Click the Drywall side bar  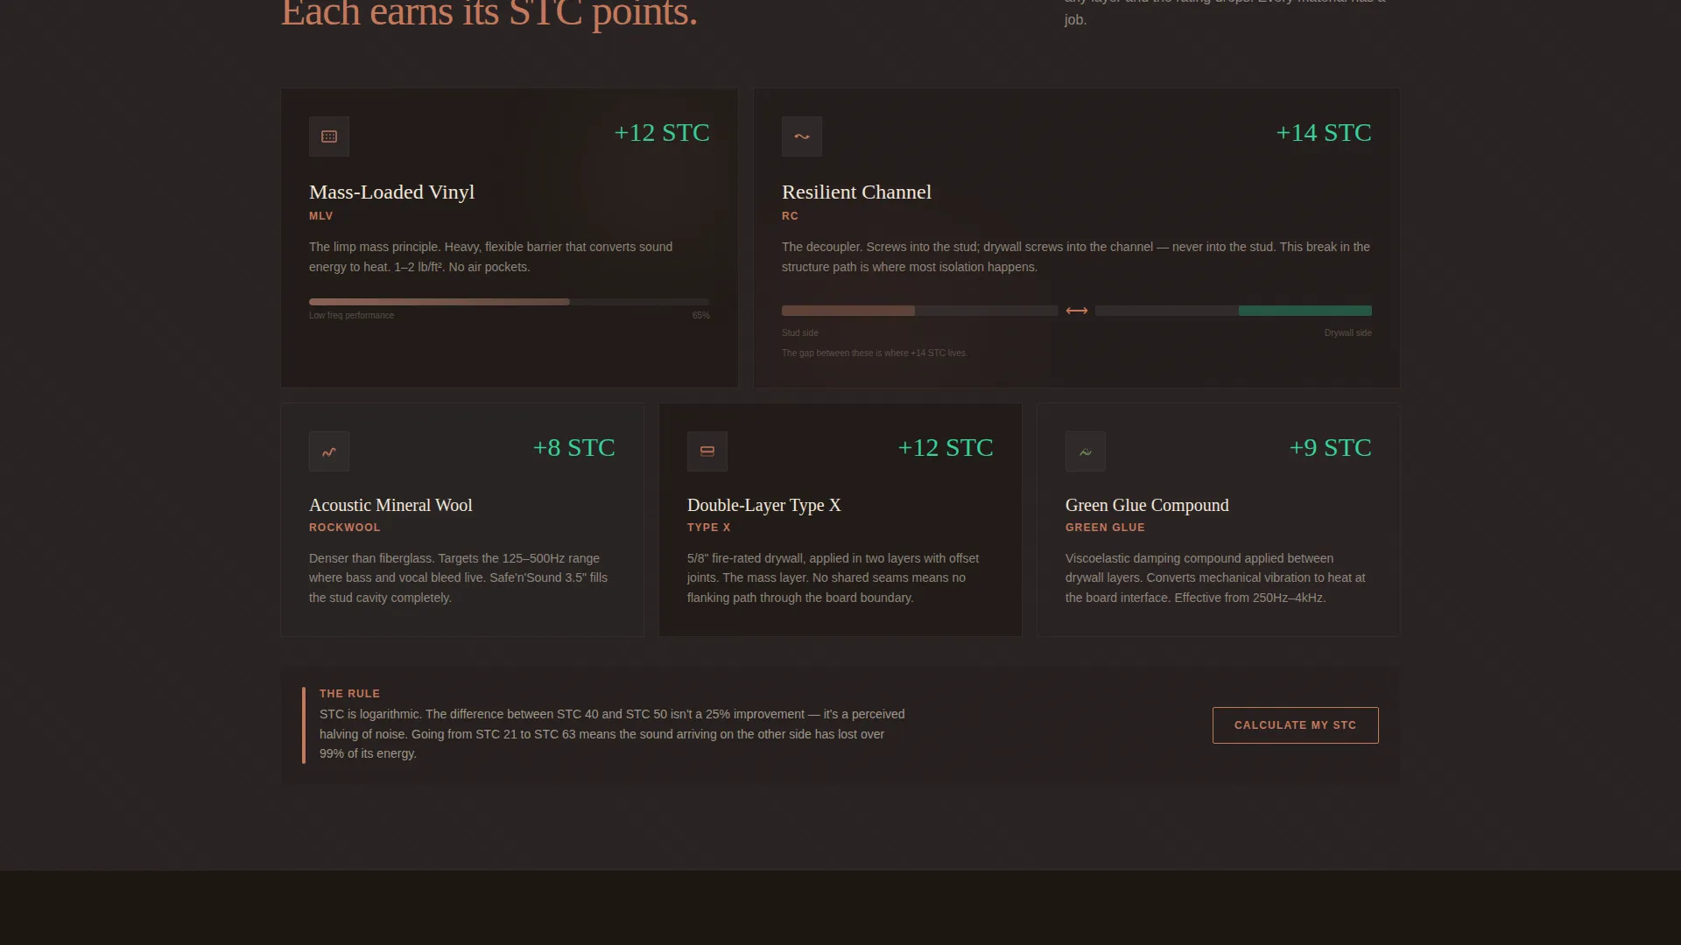1234,311
